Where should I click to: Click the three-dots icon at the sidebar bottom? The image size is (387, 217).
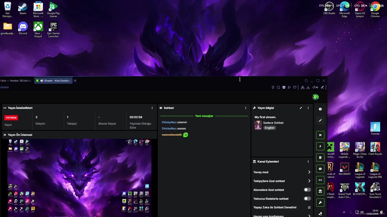320,214
